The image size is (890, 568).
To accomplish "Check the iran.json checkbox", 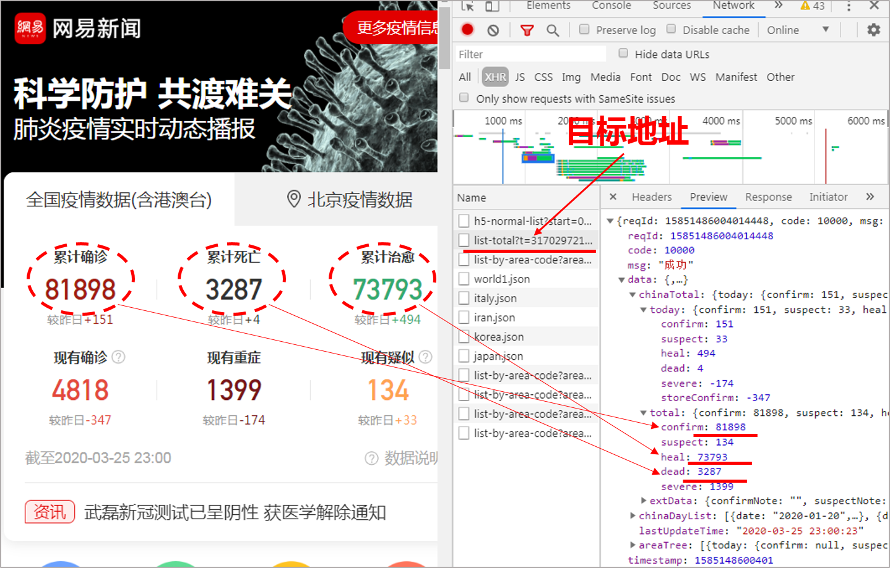I will click(464, 317).
